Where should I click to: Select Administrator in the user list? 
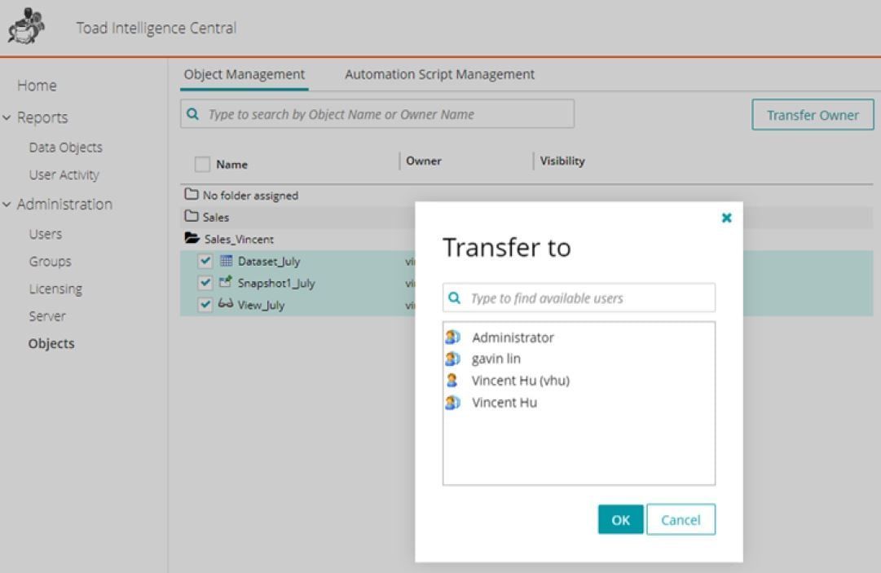(513, 337)
